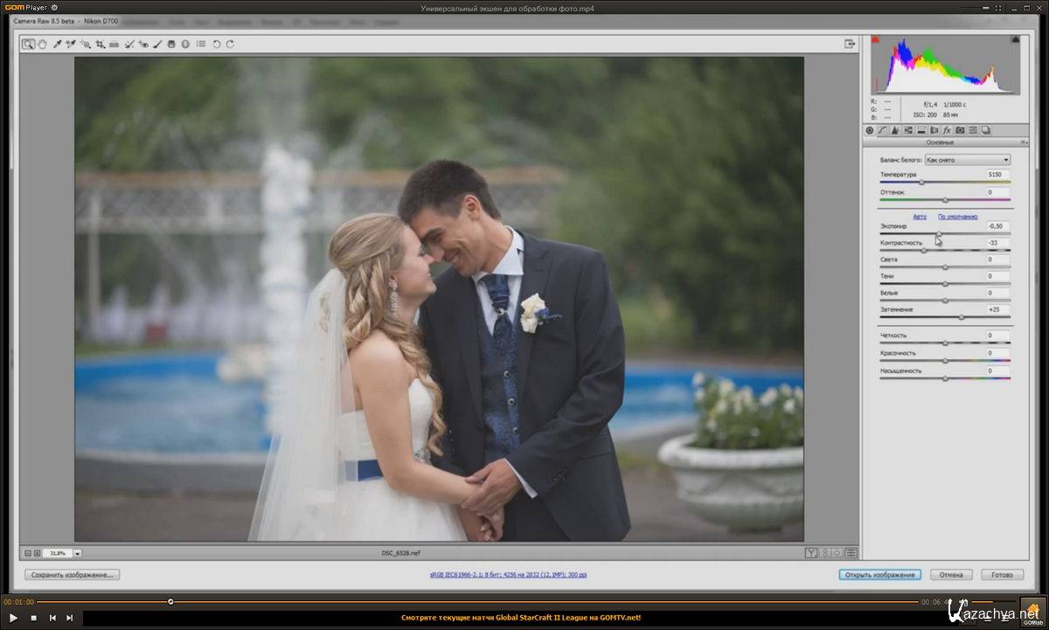Viewport: 1049px width, 630px height.
Task: Rotate image clockwise
Action: tap(230, 44)
